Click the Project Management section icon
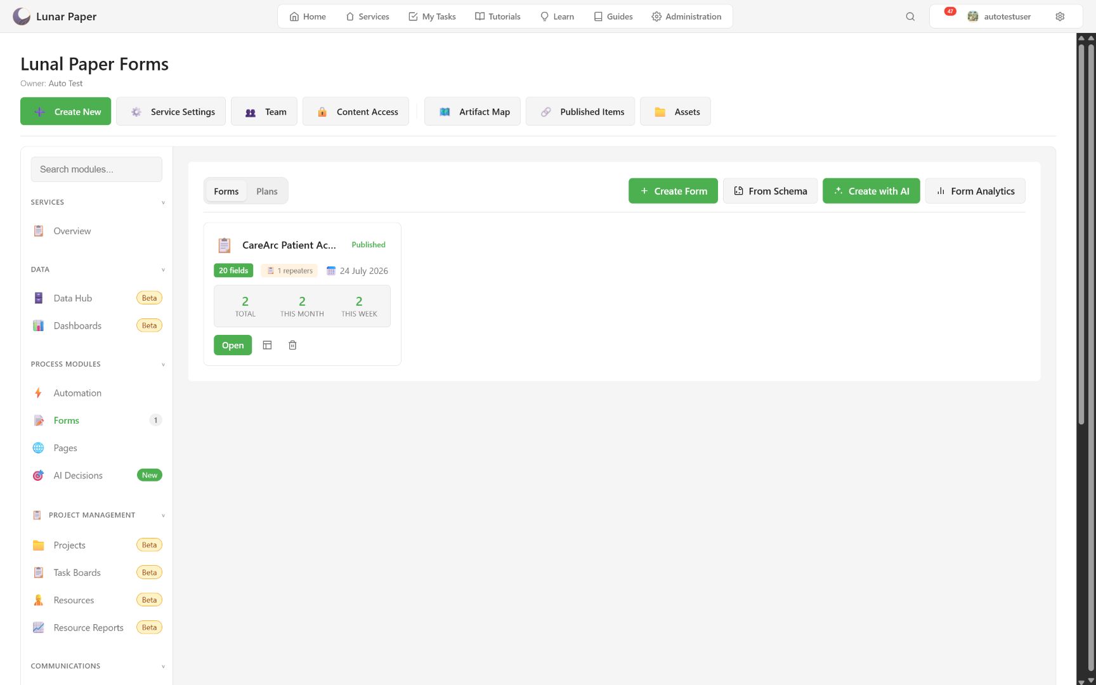Screen dimensions: 1096x685 pyautogui.click(x=37, y=515)
